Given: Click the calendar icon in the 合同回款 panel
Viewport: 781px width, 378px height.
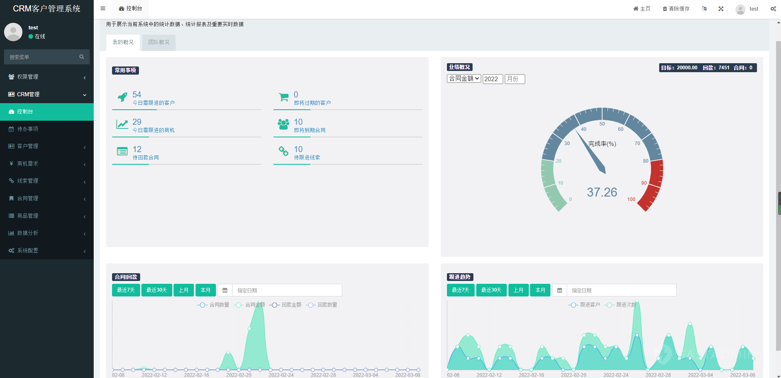Looking at the screenshot, I should 225,290.
